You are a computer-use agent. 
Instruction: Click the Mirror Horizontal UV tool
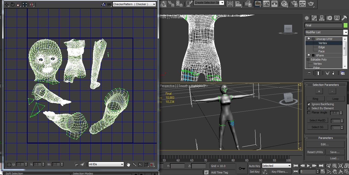[x=32, y=4]
